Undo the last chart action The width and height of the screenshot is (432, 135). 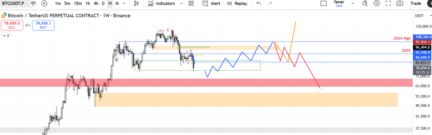point(258,3)
